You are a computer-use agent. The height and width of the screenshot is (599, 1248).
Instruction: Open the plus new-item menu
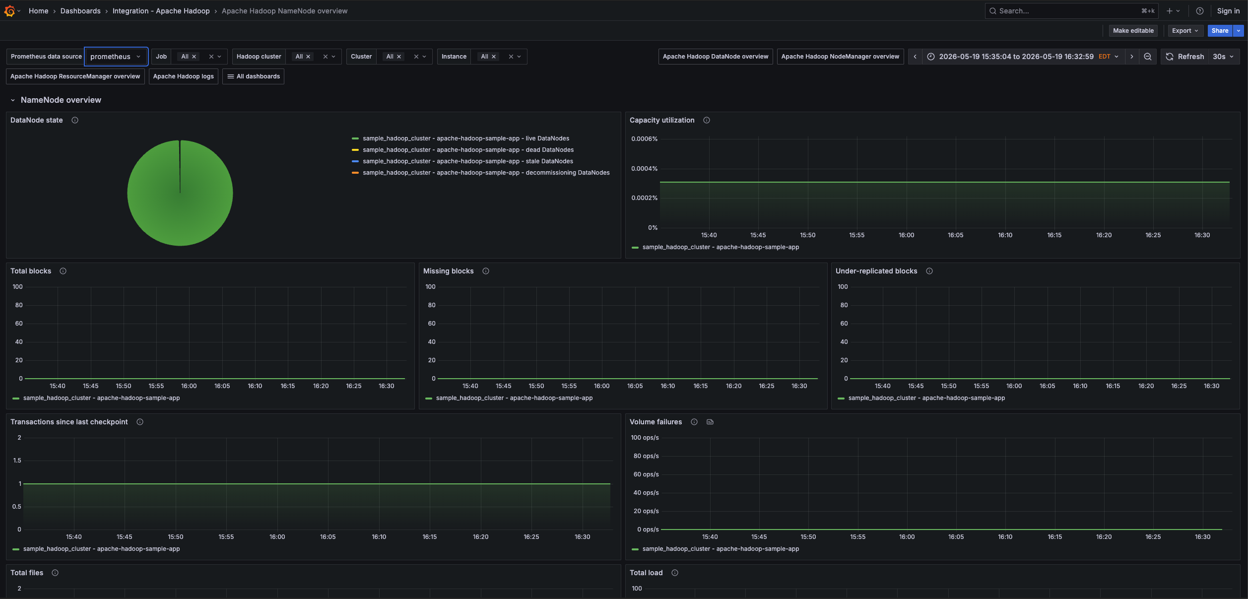coord(1173,11)
